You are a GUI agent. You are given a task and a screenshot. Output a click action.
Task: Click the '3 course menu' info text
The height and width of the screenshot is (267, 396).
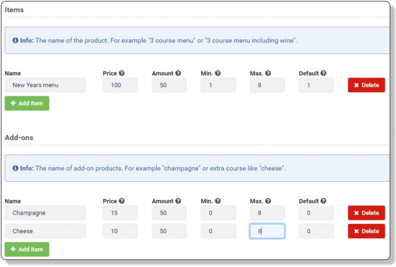[166, 40]
